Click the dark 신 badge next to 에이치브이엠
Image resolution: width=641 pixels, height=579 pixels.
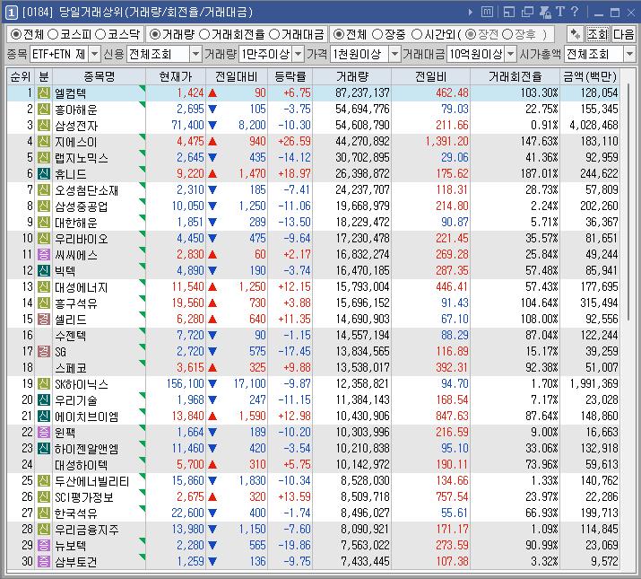point(44,416)
